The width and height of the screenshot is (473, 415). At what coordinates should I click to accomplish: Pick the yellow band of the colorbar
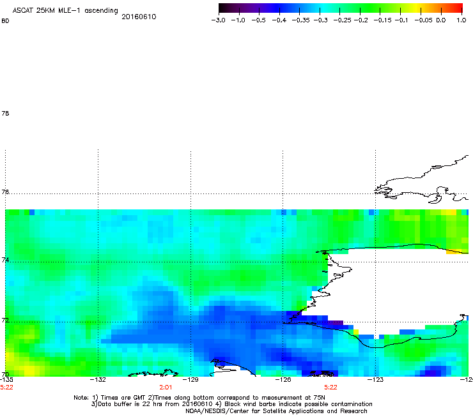(x=416, y=8)
